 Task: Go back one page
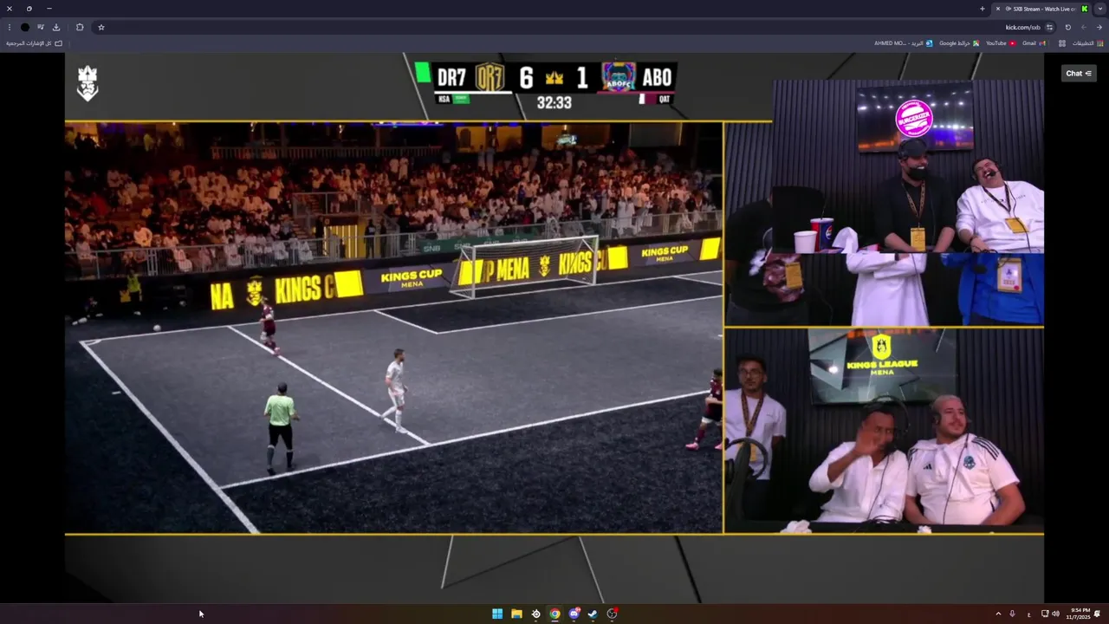coord(1099,27)
